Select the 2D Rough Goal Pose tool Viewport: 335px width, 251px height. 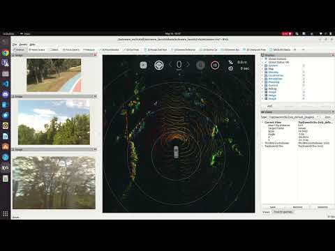click(156, 50)
